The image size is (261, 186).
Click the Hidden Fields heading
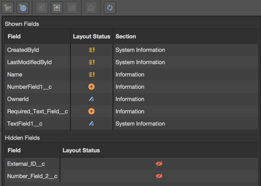point(22,138)
